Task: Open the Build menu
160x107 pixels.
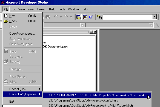Action: 52,9
